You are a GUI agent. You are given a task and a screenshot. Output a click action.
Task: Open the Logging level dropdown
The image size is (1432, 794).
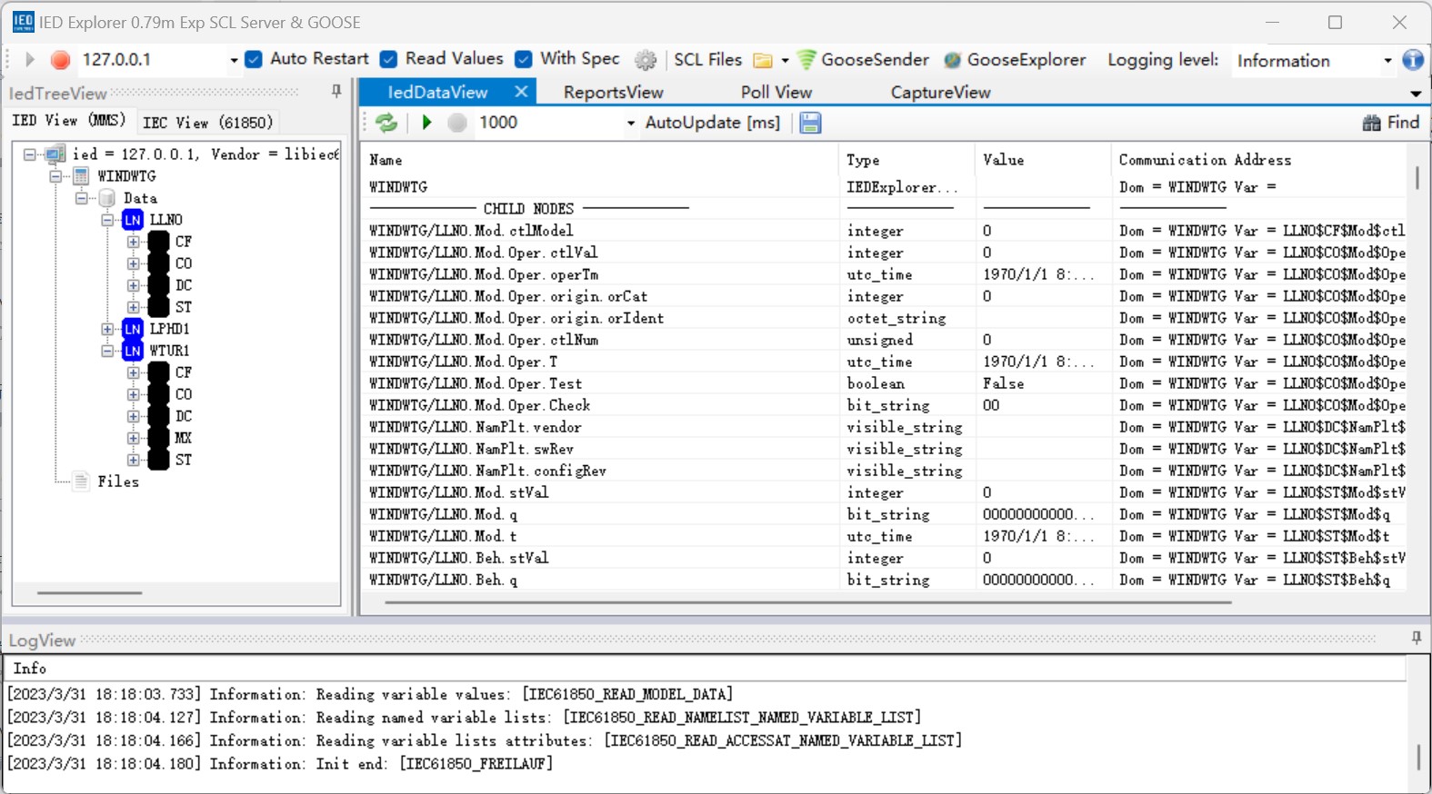pyautogui.click(x=1387, y=61)
